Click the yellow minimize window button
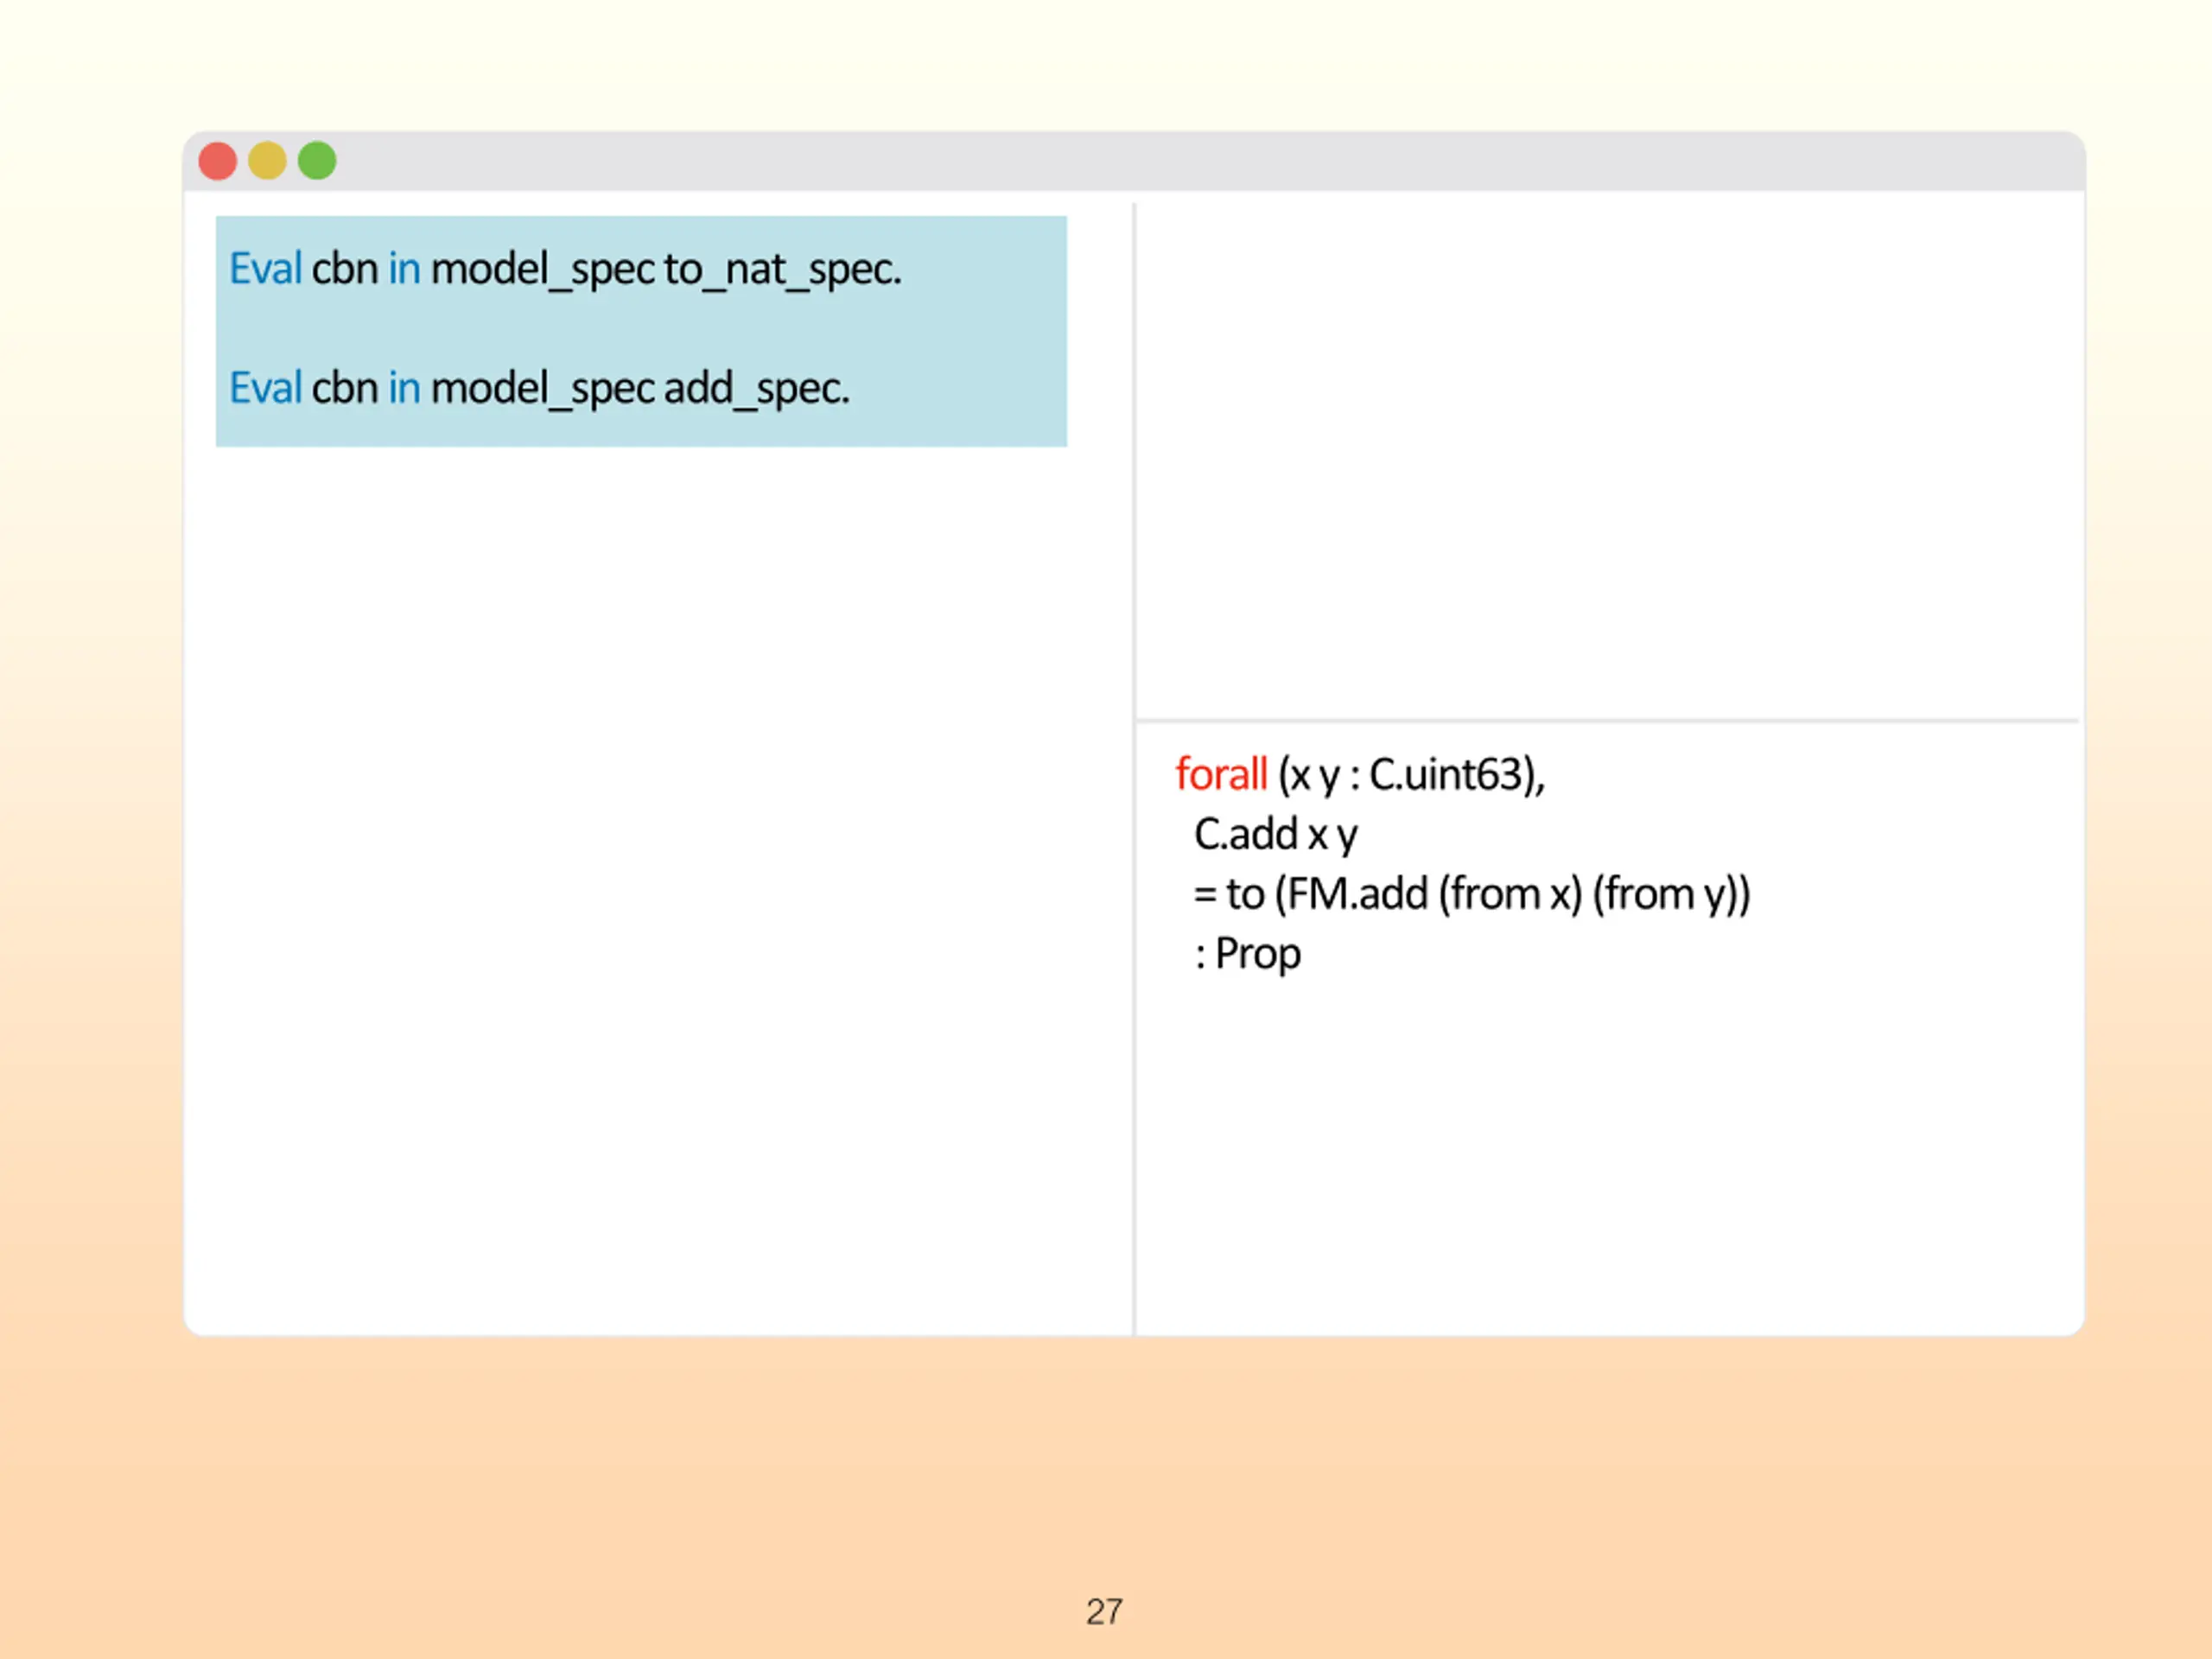The width and height of the screenshot is (2212, 1659). 267,161
